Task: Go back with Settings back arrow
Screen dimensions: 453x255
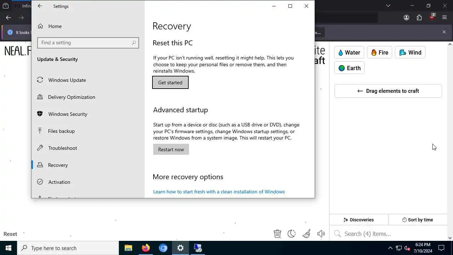Action: point(40,6)
